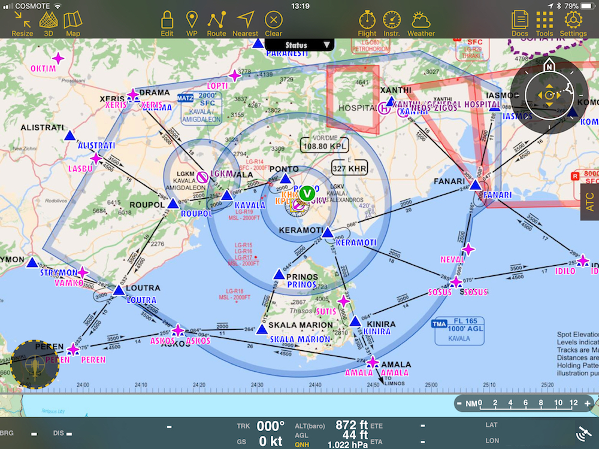
Task: Open the Map options
Action: [x=72, y=24]
